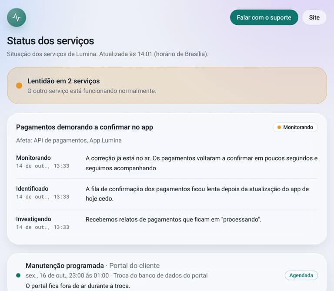The image size is (334, 291).
Task: Click the green dot beside maintenance entry
Action: [x=18, y=275]
